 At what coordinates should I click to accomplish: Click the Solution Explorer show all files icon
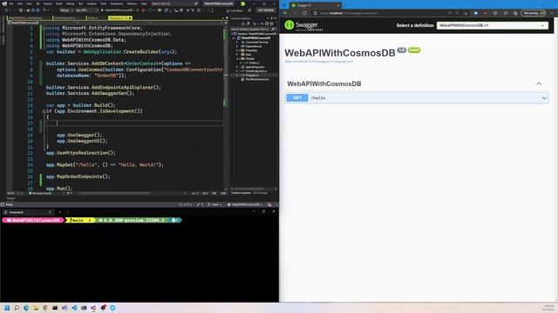pyautogui.click(x=271, y=23)
